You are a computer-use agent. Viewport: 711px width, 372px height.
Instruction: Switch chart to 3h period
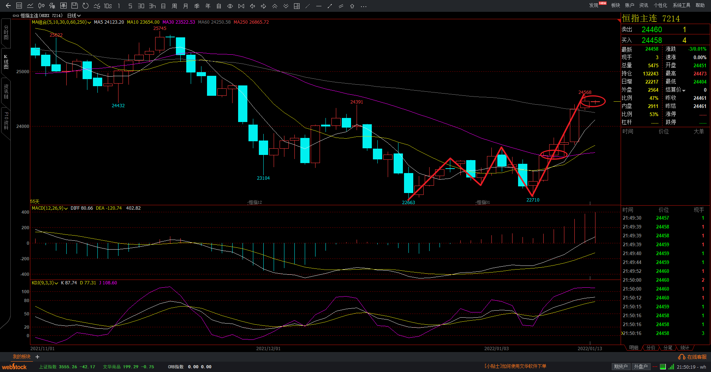tap(152, 6)
